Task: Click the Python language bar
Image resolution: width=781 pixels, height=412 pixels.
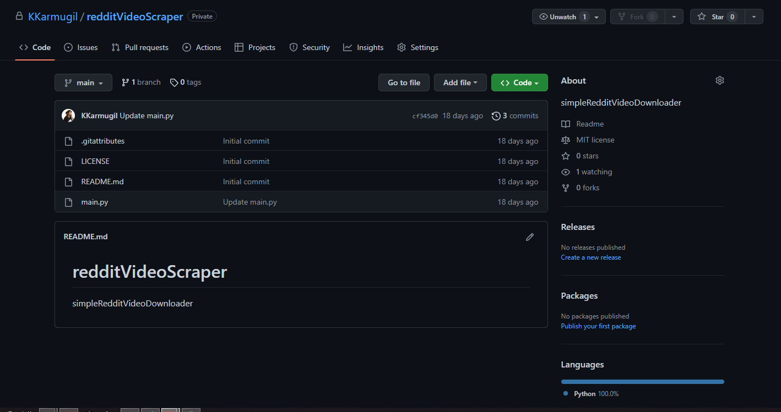Action: point(642,382)
